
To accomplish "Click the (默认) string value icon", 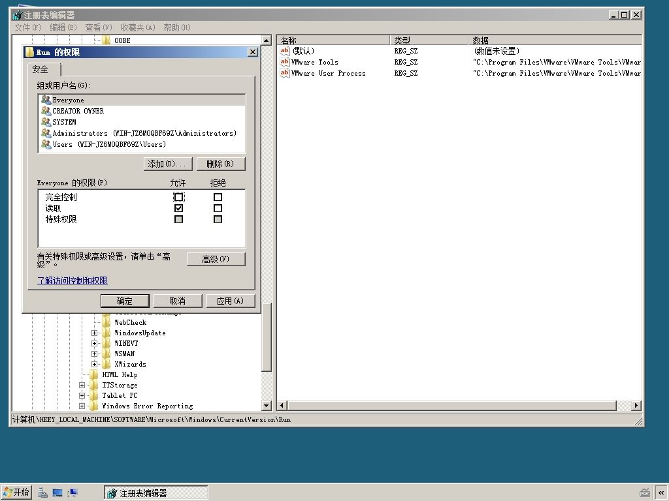I will pyautogui.click(x=285, y=51).
